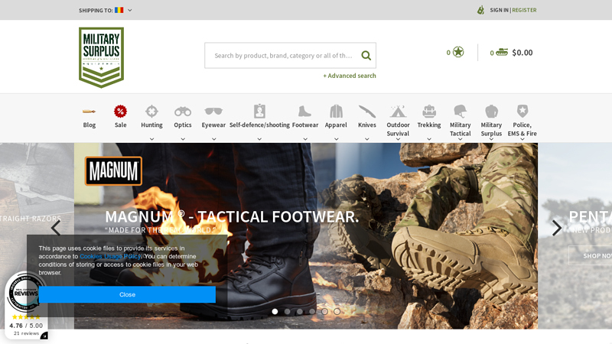Click the Footwear boot icon
This screenshot has height=344, width=612.
click(x=304, y=112)
